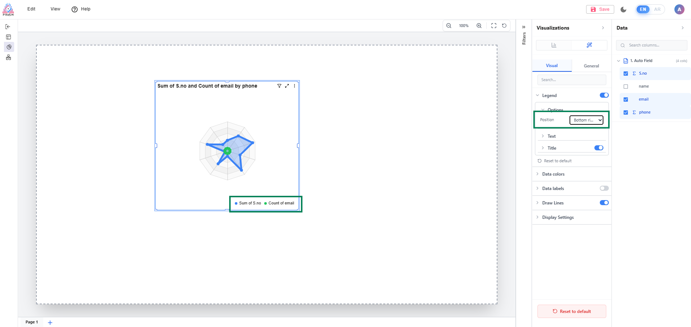
Task: Check the name column checkbox
Action: click(626, 87)
